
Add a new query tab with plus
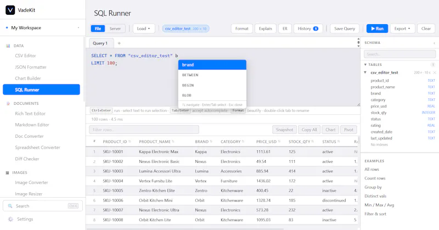119,43
